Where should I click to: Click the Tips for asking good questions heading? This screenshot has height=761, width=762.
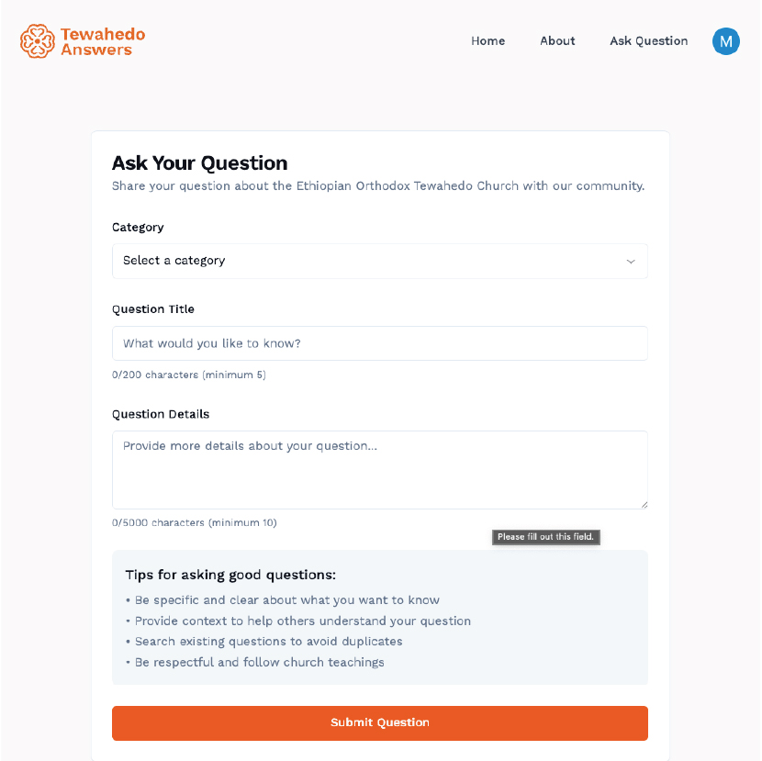point(230,575)
